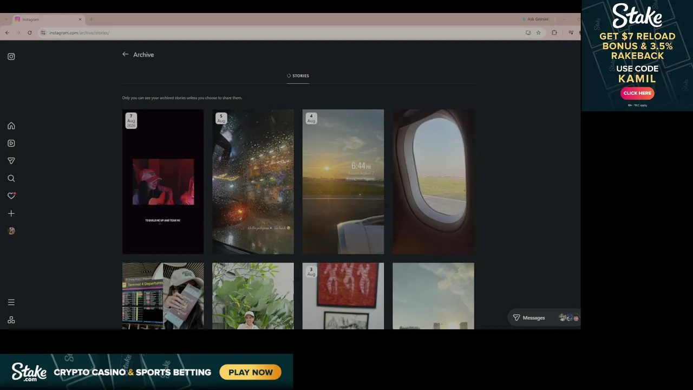Click the 5 Aug date badge
Viewport: 693px width, 390px height.
click(221, 118)
